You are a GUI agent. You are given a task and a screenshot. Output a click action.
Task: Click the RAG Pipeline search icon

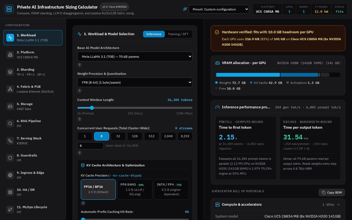[10, 123]
